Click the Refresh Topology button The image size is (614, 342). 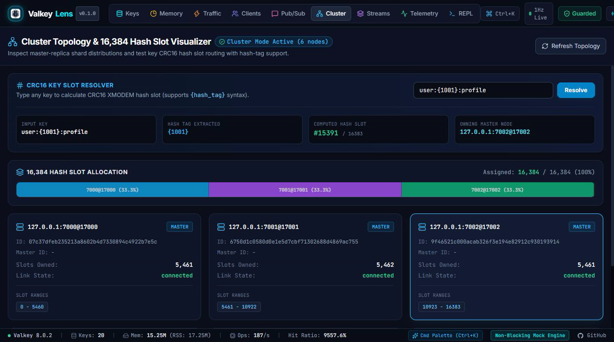571,46
